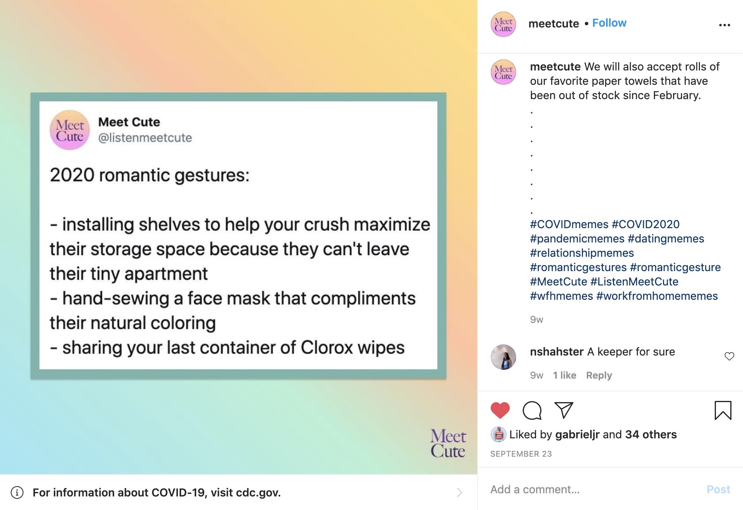The image size is (743, 510).
Task: View the #COVIDmemes hashtag
Action: click(x=569, y=225)
